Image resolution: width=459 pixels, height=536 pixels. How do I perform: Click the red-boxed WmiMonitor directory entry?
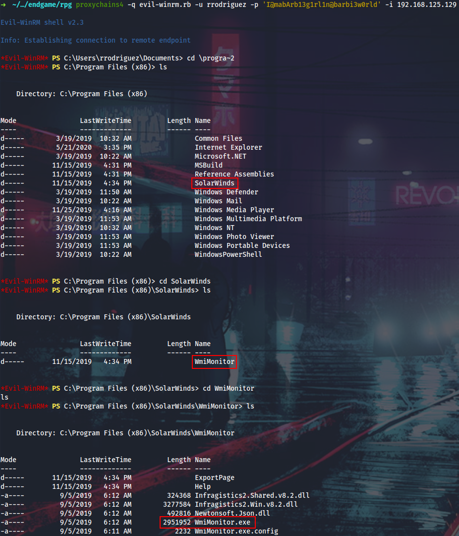[215, 362]
